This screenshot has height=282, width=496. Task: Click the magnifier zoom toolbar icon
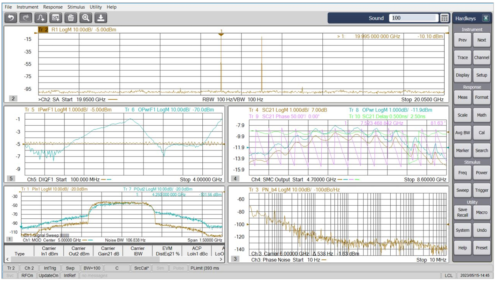[86, 18]
